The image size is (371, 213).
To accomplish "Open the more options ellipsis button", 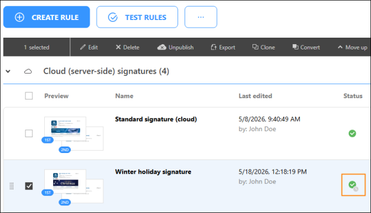I will 201,17.
